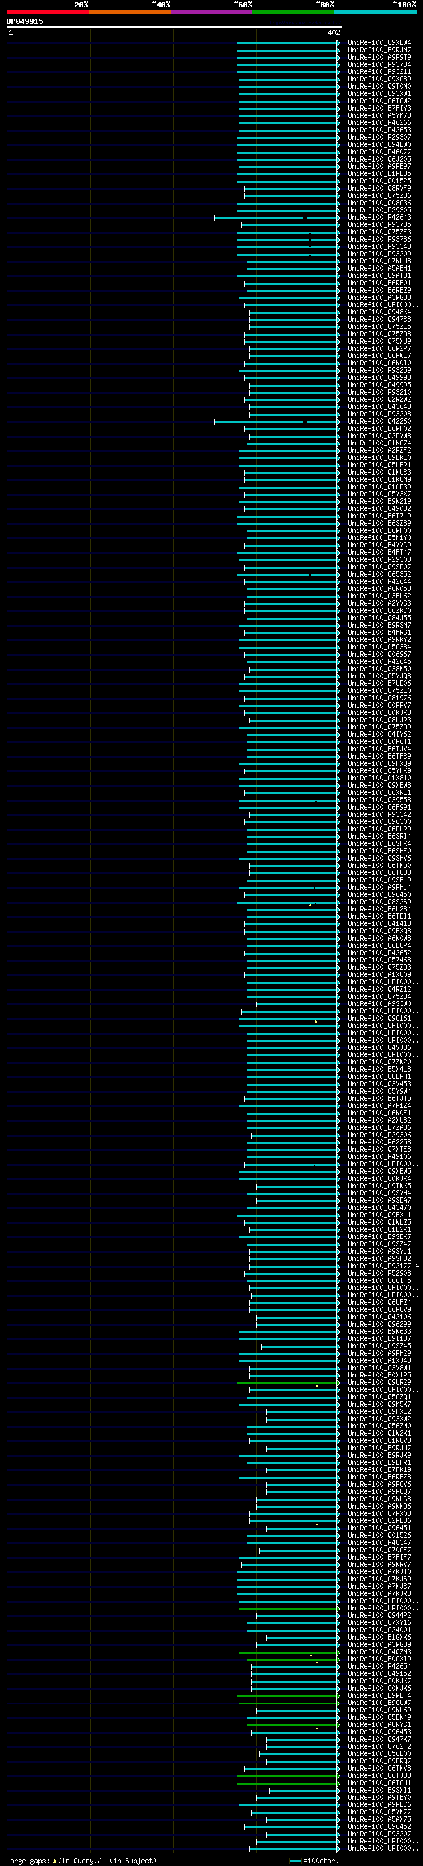
Task: Click the white query sequence bar
Action: 174,28
